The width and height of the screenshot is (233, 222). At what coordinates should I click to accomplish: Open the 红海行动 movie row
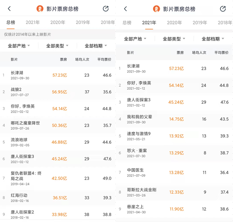tap(57, 198)
